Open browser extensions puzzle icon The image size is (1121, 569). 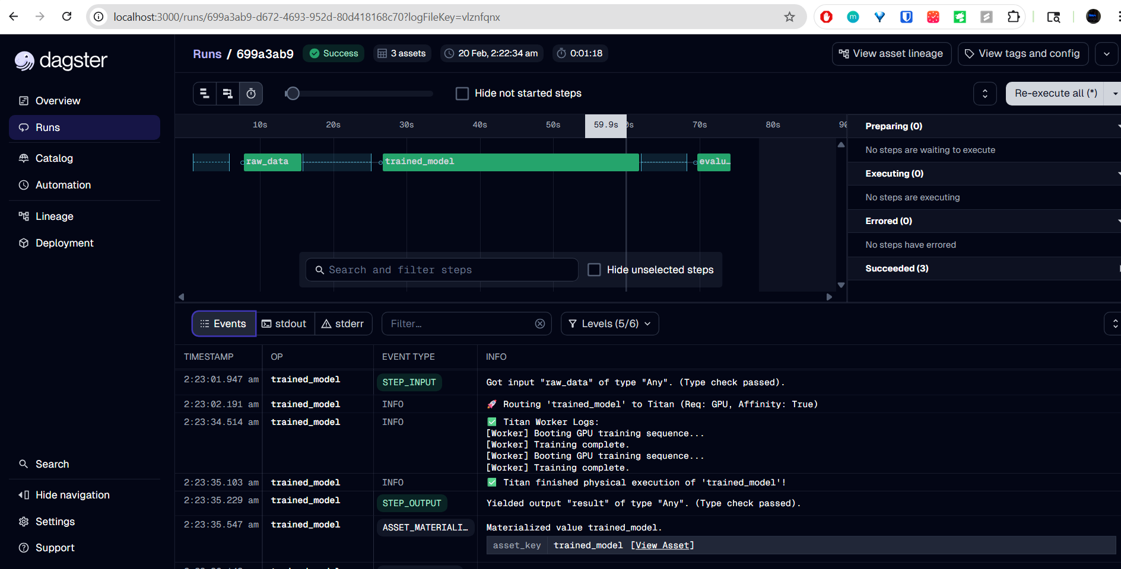coord(1014,17)
